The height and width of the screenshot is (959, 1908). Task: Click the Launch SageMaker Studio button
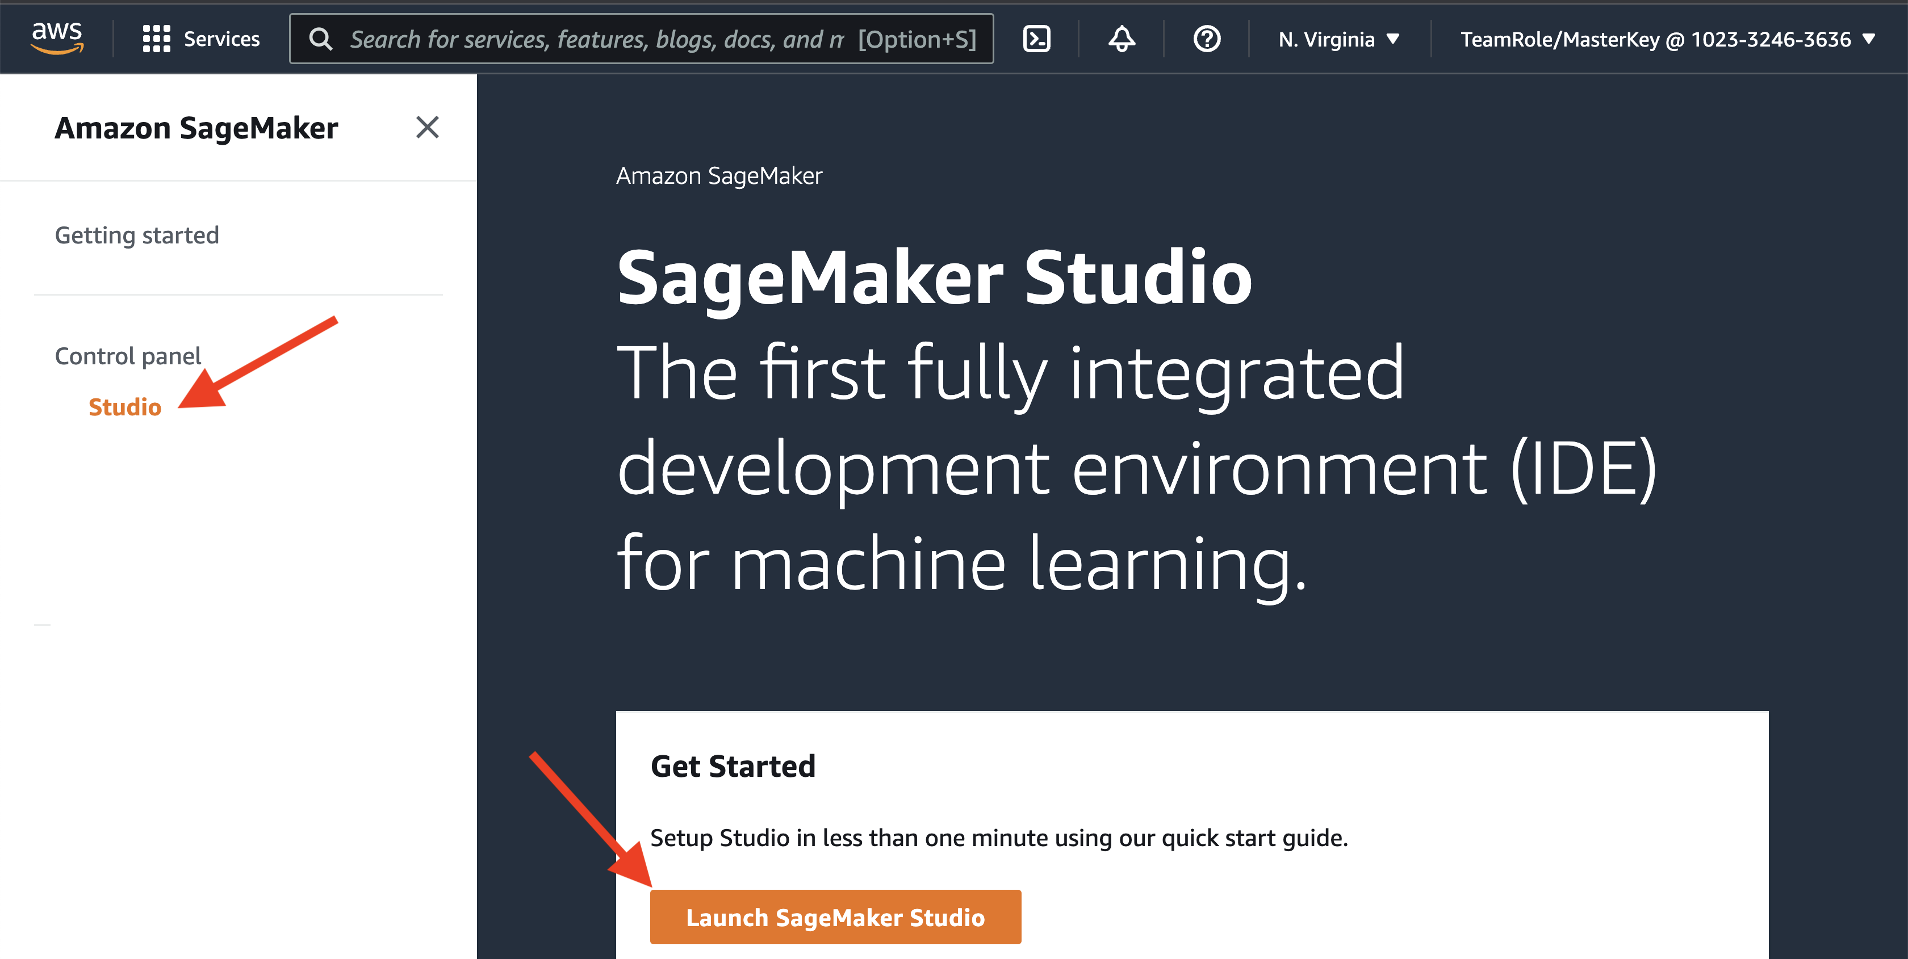click(835, 917)
